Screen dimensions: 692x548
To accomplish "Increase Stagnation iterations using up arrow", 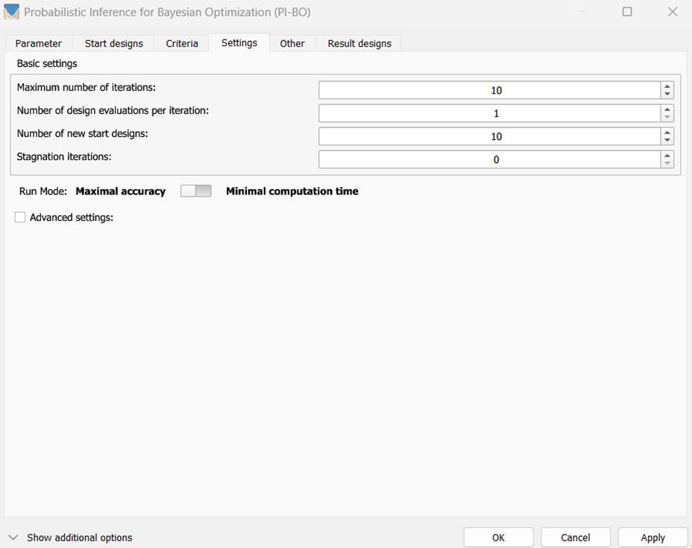I will pos(667,155).
